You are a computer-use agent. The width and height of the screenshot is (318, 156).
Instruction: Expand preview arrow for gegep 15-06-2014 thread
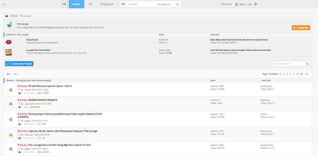[19, 121]
